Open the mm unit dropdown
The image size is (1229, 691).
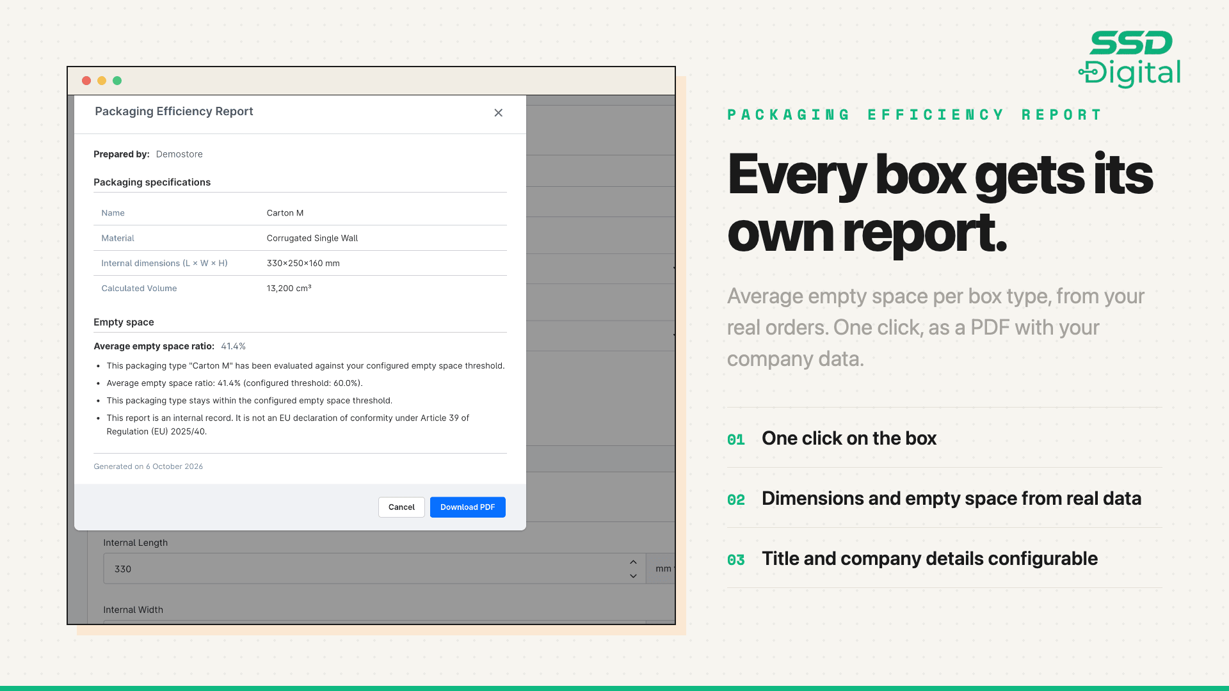pyautogui.click(x=661, y=568)
